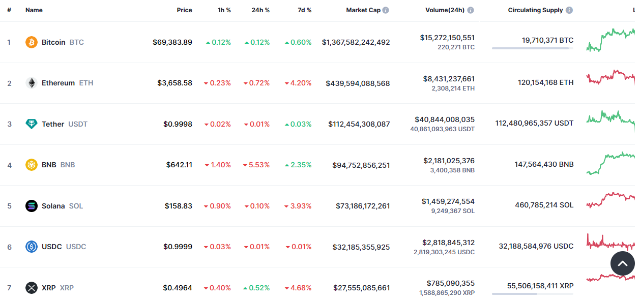This screenshot has height=300, width=640.
Task: Open Solana 7-day price sparkline chart
Action: 610,201
